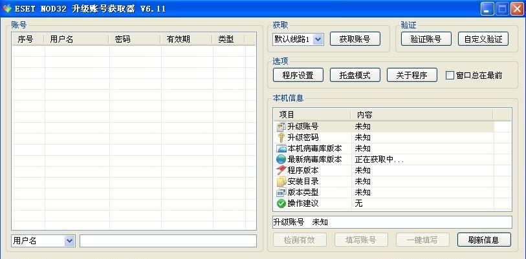
Task: Click the 刷新信息 button
Action: pos(484,240)
